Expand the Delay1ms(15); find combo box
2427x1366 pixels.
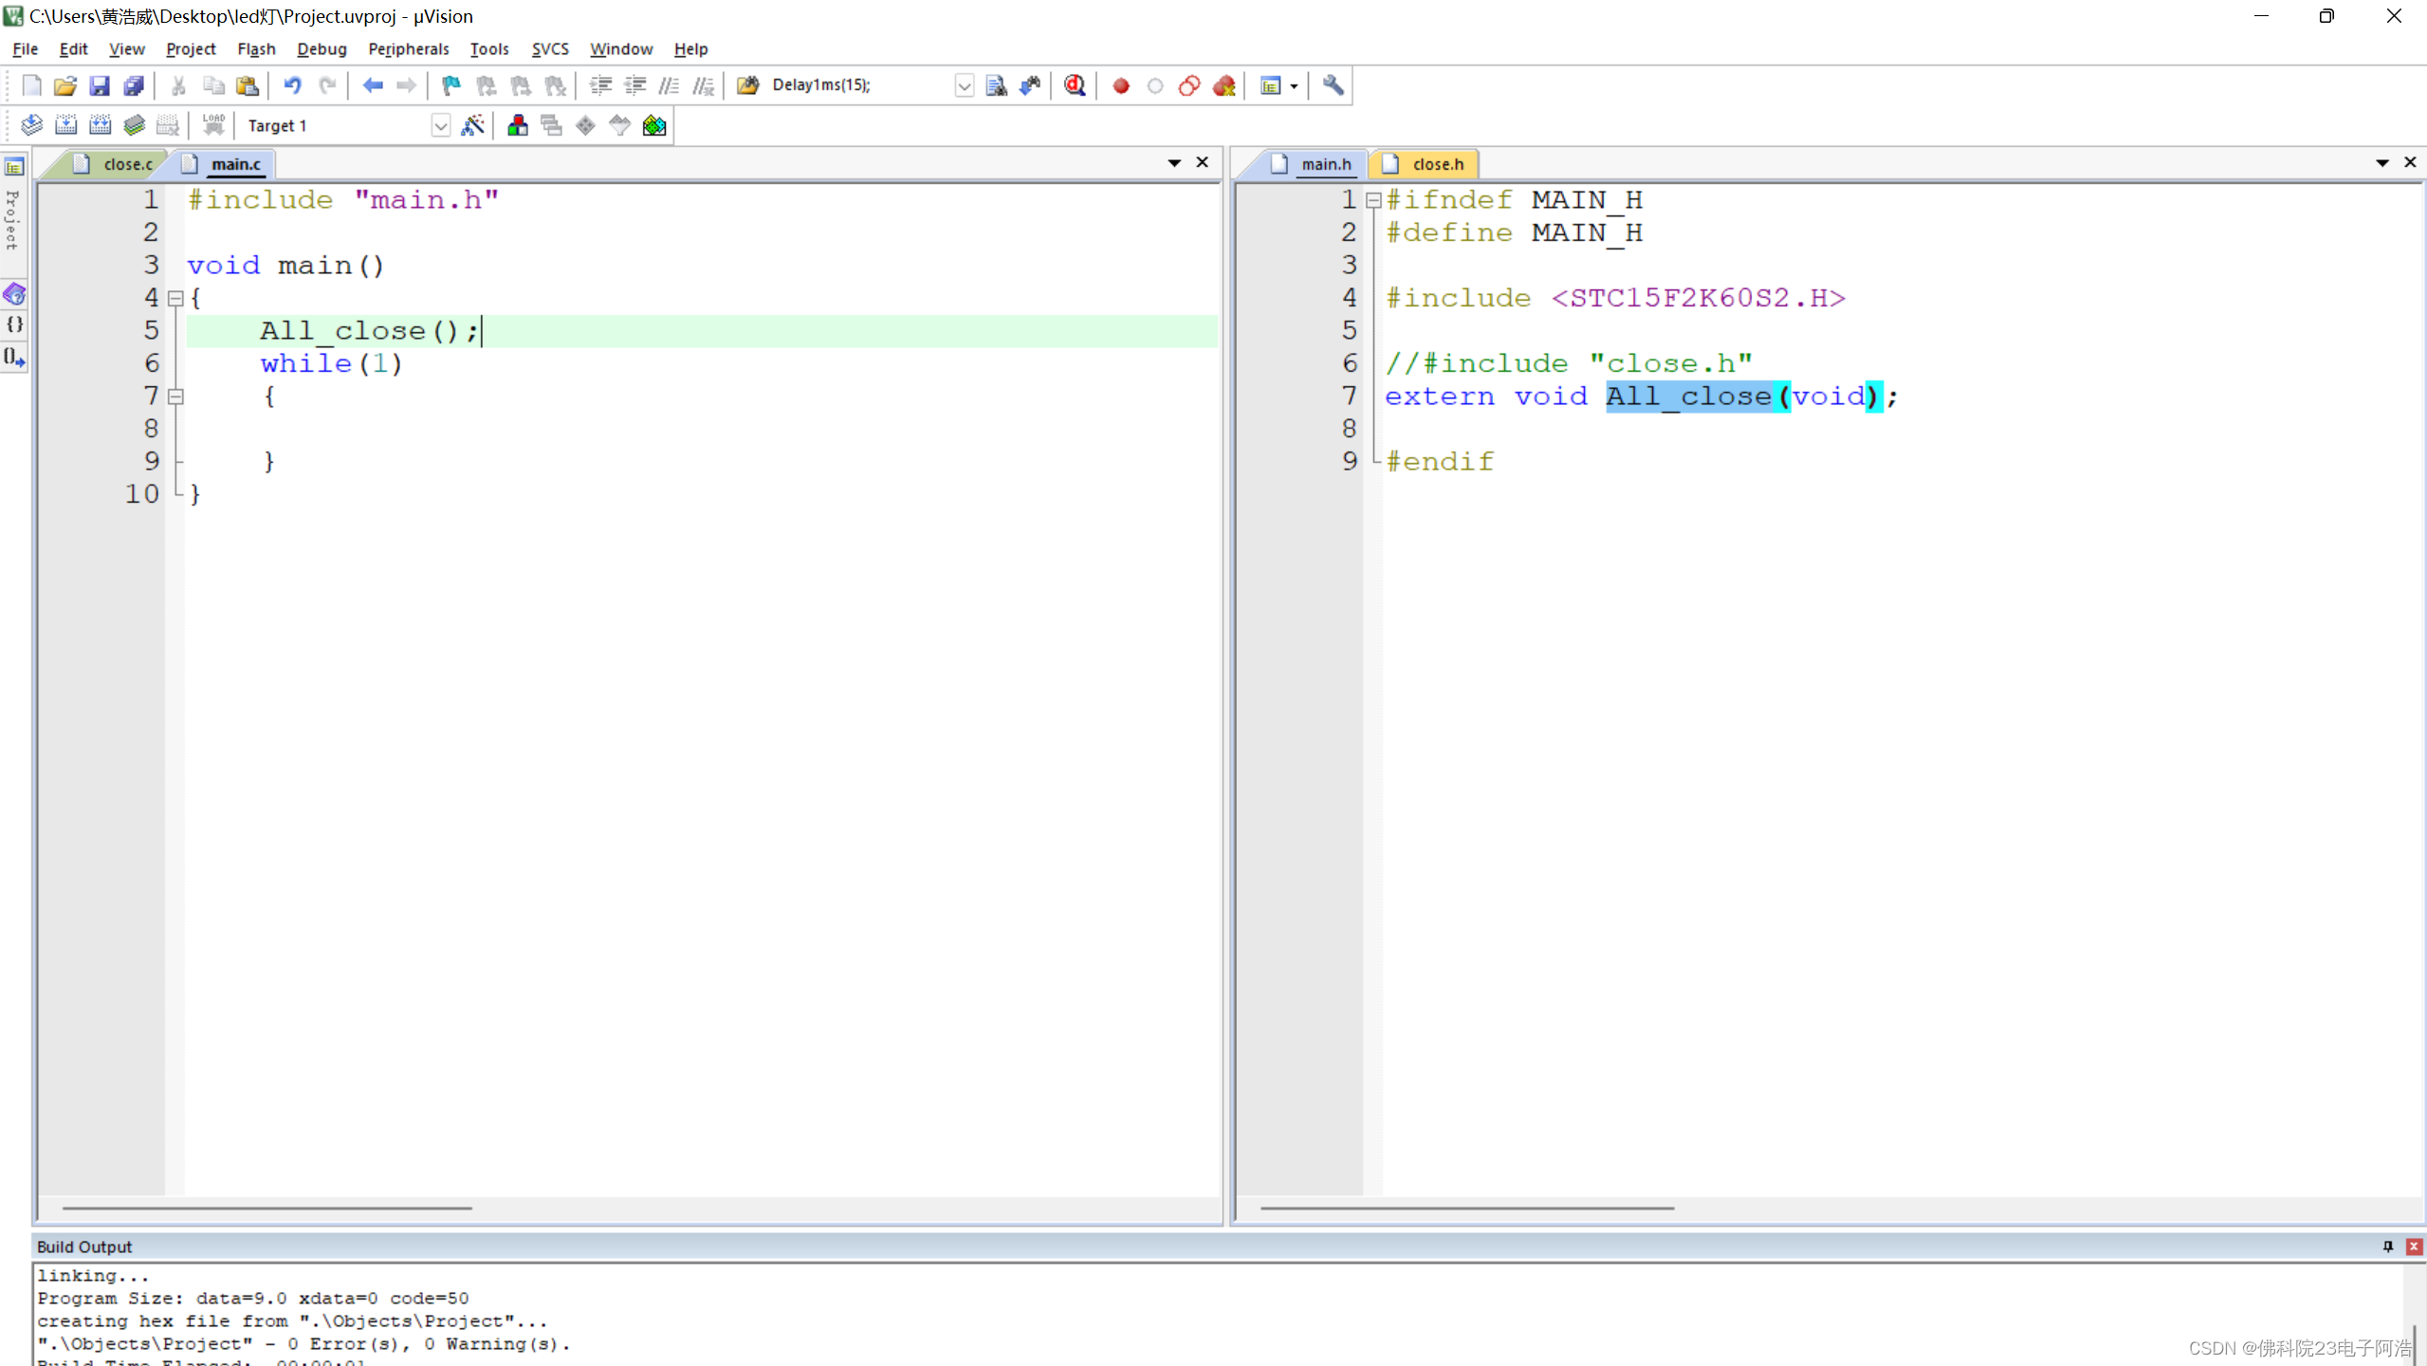[x=964, y=85]
